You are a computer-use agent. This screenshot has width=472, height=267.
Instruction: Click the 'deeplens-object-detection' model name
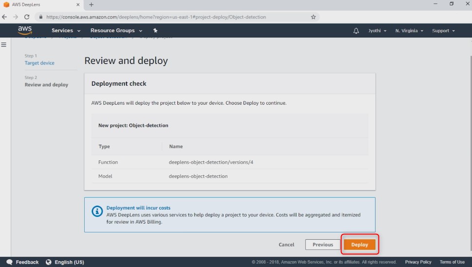tap(198, 176)
